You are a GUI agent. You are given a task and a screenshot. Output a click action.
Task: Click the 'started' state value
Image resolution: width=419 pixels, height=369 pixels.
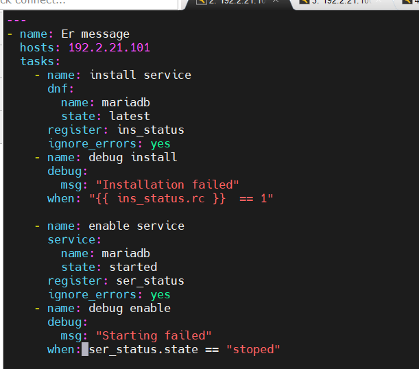click(x=133, y=267)
